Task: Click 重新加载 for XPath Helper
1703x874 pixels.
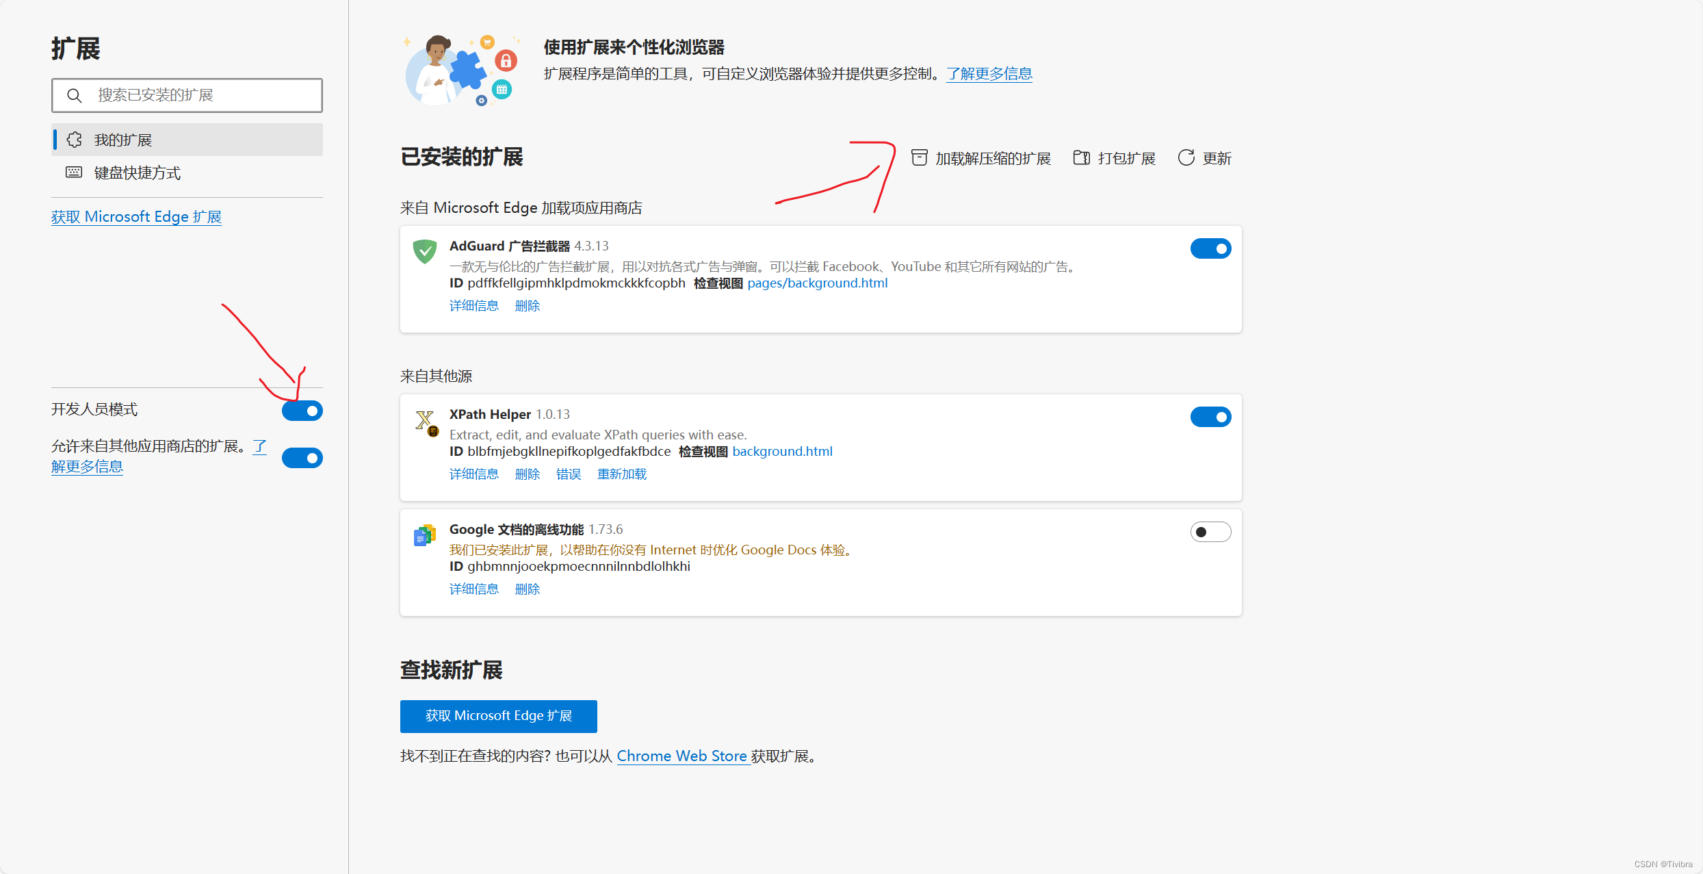Action: tap(621, 474)
